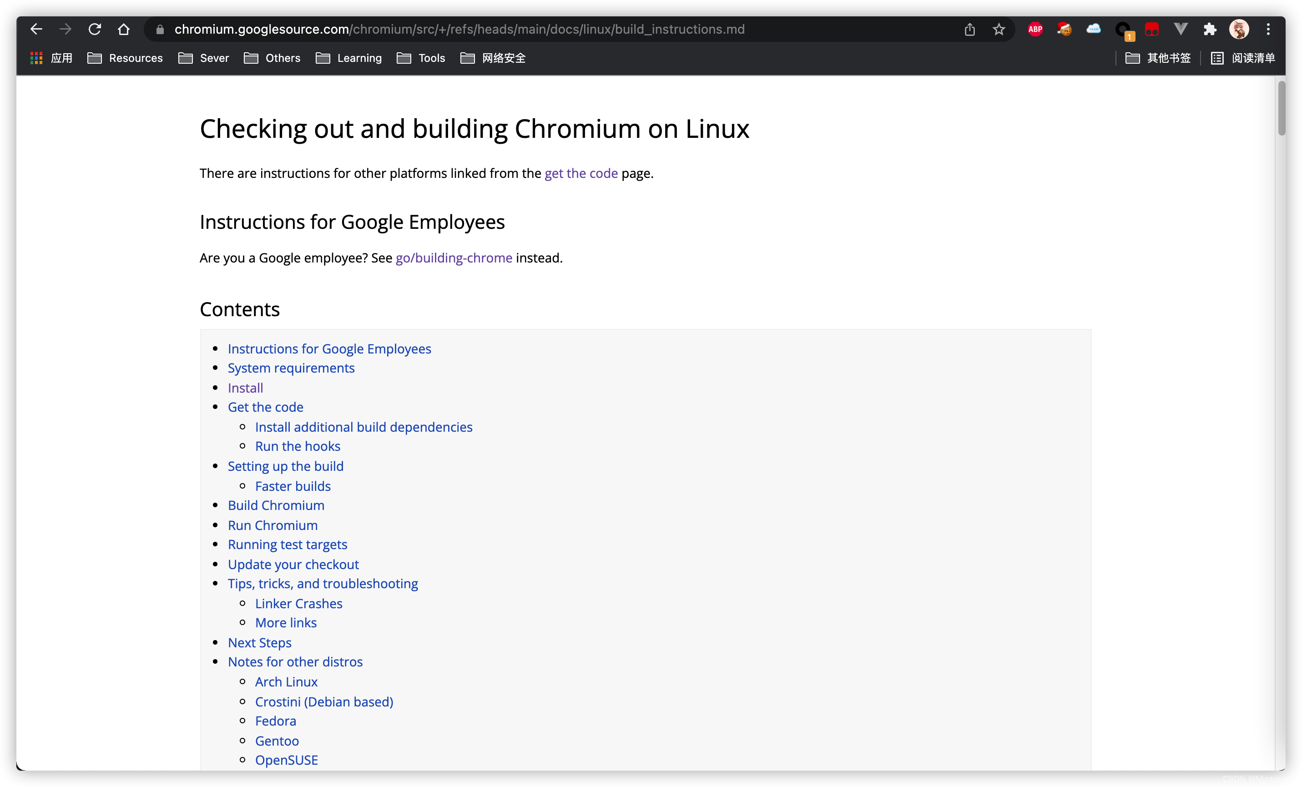Click the share icon in the address bar
This screenshot has width=1302, height=787.
tap(969, 29)
